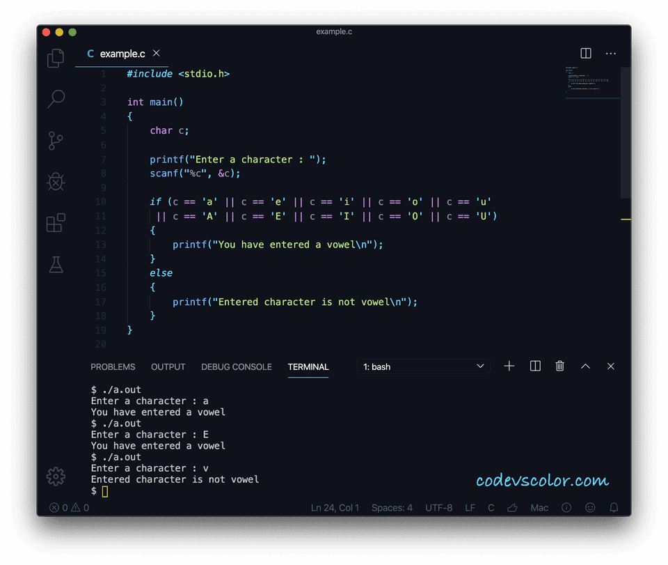Open Manage gear settings icon
The height and width of the screenshot is (565, 668).
coord(56,477)
